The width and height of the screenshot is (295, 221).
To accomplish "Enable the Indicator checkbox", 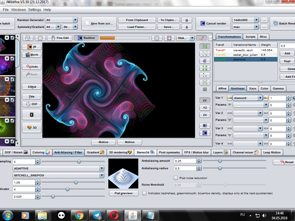I will click(x=144, y=193).
